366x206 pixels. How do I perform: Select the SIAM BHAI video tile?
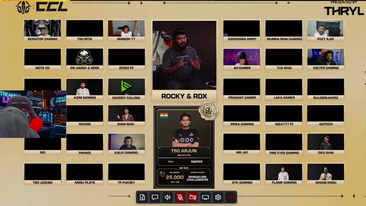pos(126,116)
